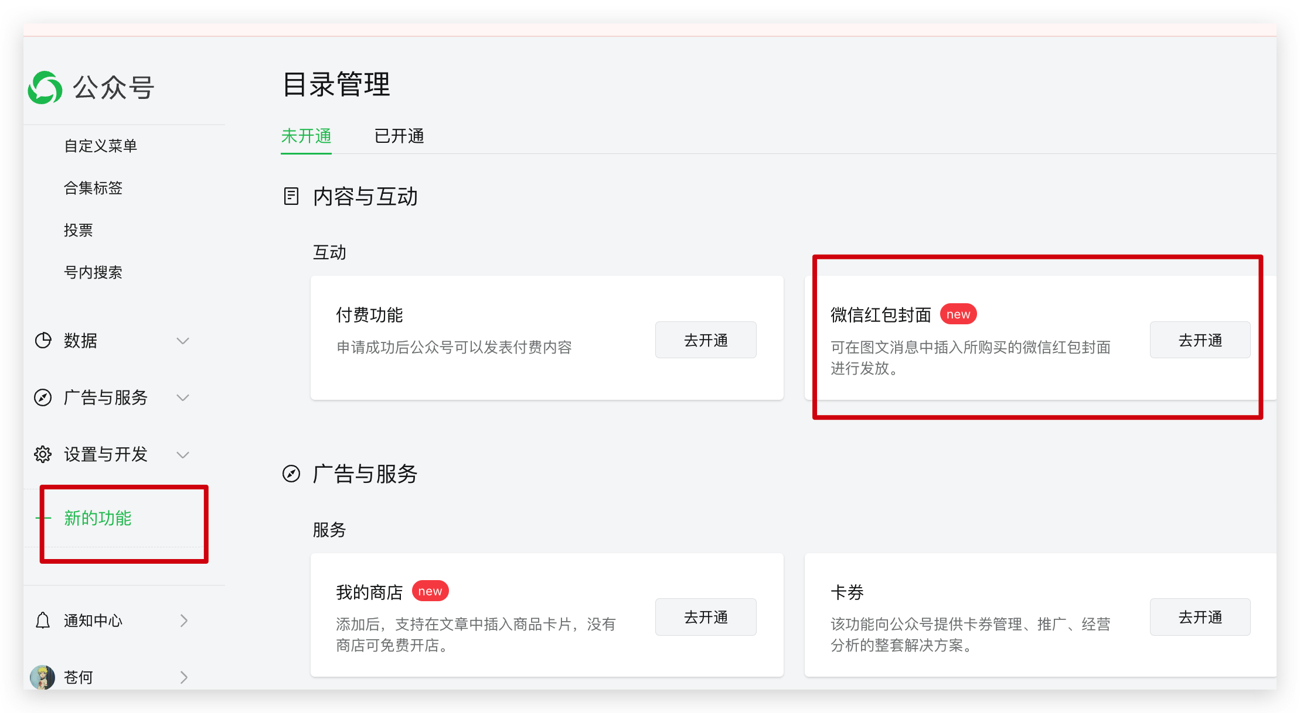Click the 通知中心 bell icon
The height and width of the screenshot is (713, 1300).
click(x=43, y=620)
